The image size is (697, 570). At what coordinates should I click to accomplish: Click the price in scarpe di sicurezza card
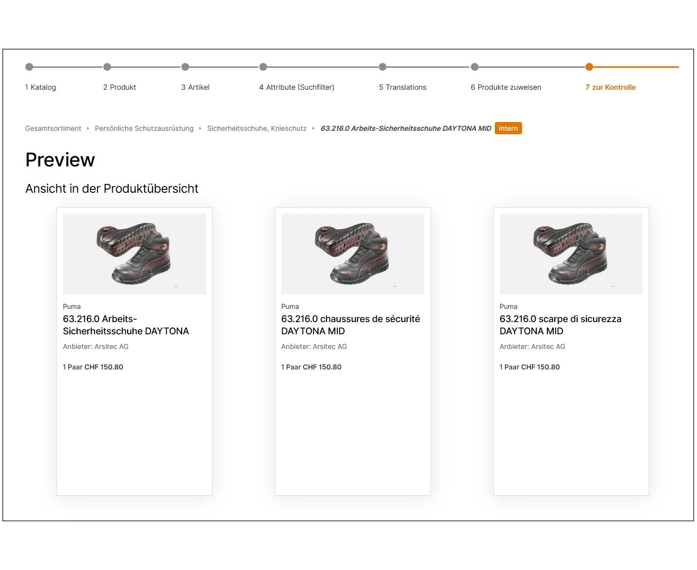530,367
